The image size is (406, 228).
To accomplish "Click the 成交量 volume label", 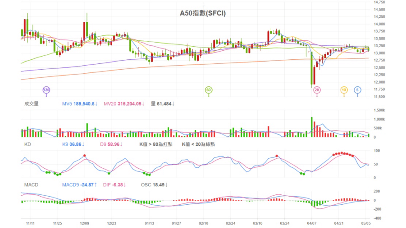I will pos(31,104).
